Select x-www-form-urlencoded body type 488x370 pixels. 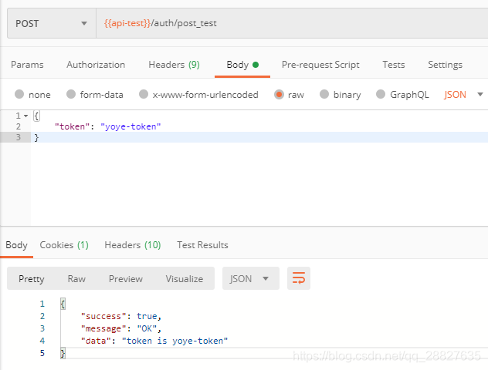click(x=199, y=95)
